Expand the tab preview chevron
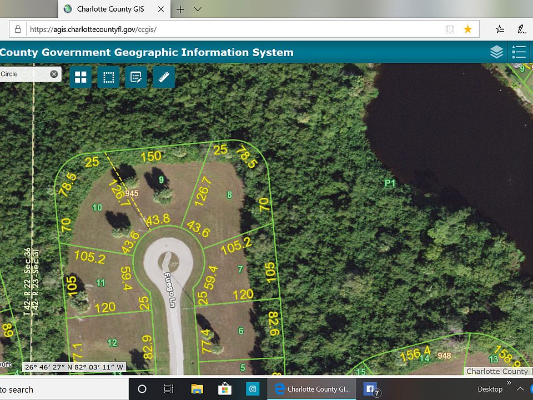This screenshot has height=400, width=533. click(x=198, y=9)
